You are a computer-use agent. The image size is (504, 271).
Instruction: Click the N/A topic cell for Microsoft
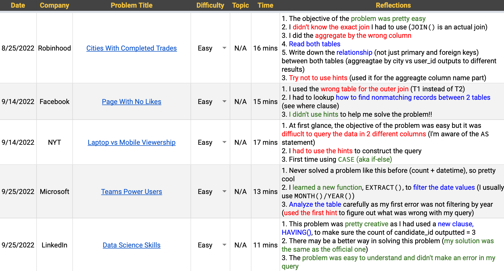[240, 192]
